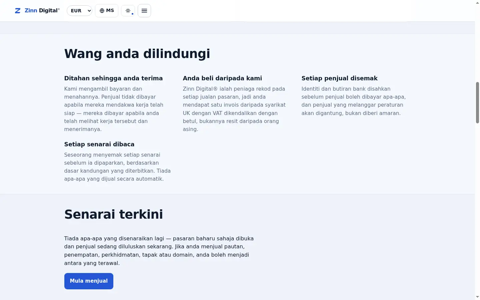Click paragraph starting 'Seseorang menyemak setiap senarai'
Viewport: 480px width, 300px height.
(117, 167)
